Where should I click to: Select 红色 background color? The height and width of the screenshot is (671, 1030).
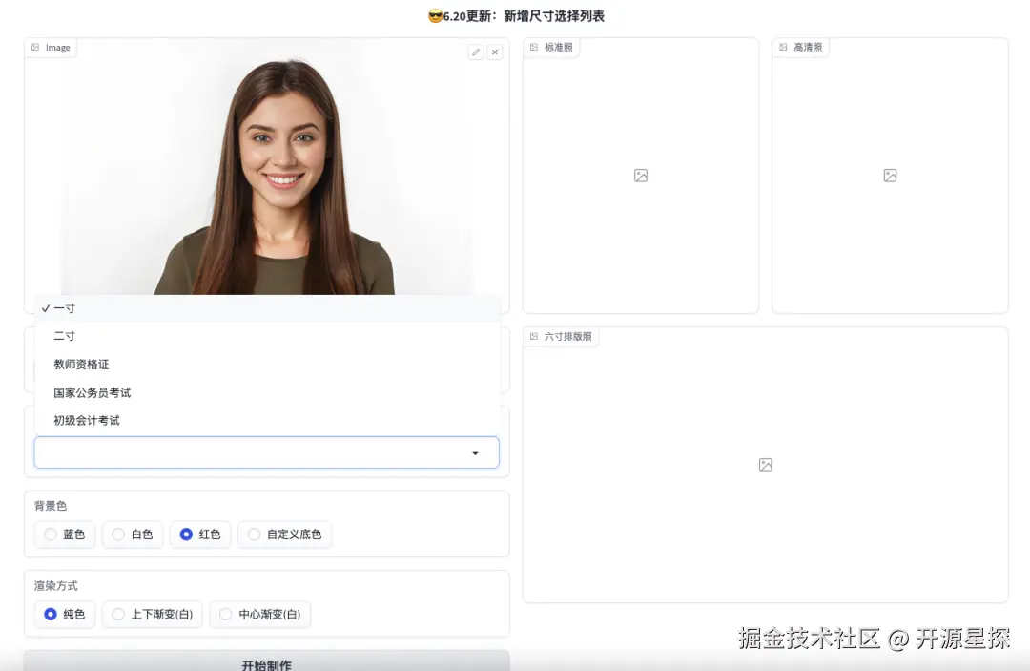coord(200,535)
